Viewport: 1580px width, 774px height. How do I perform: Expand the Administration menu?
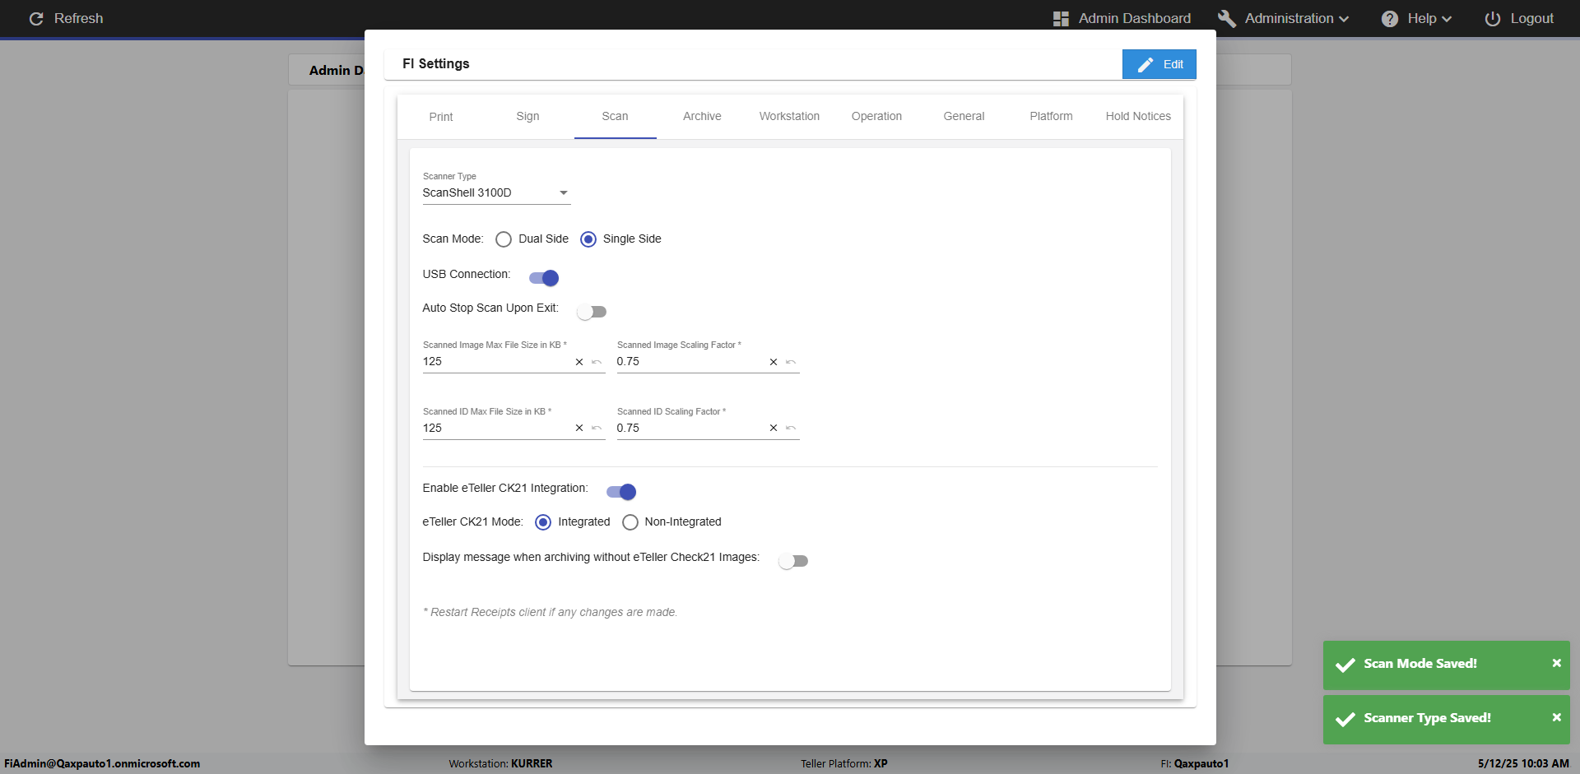[1284, 18]
